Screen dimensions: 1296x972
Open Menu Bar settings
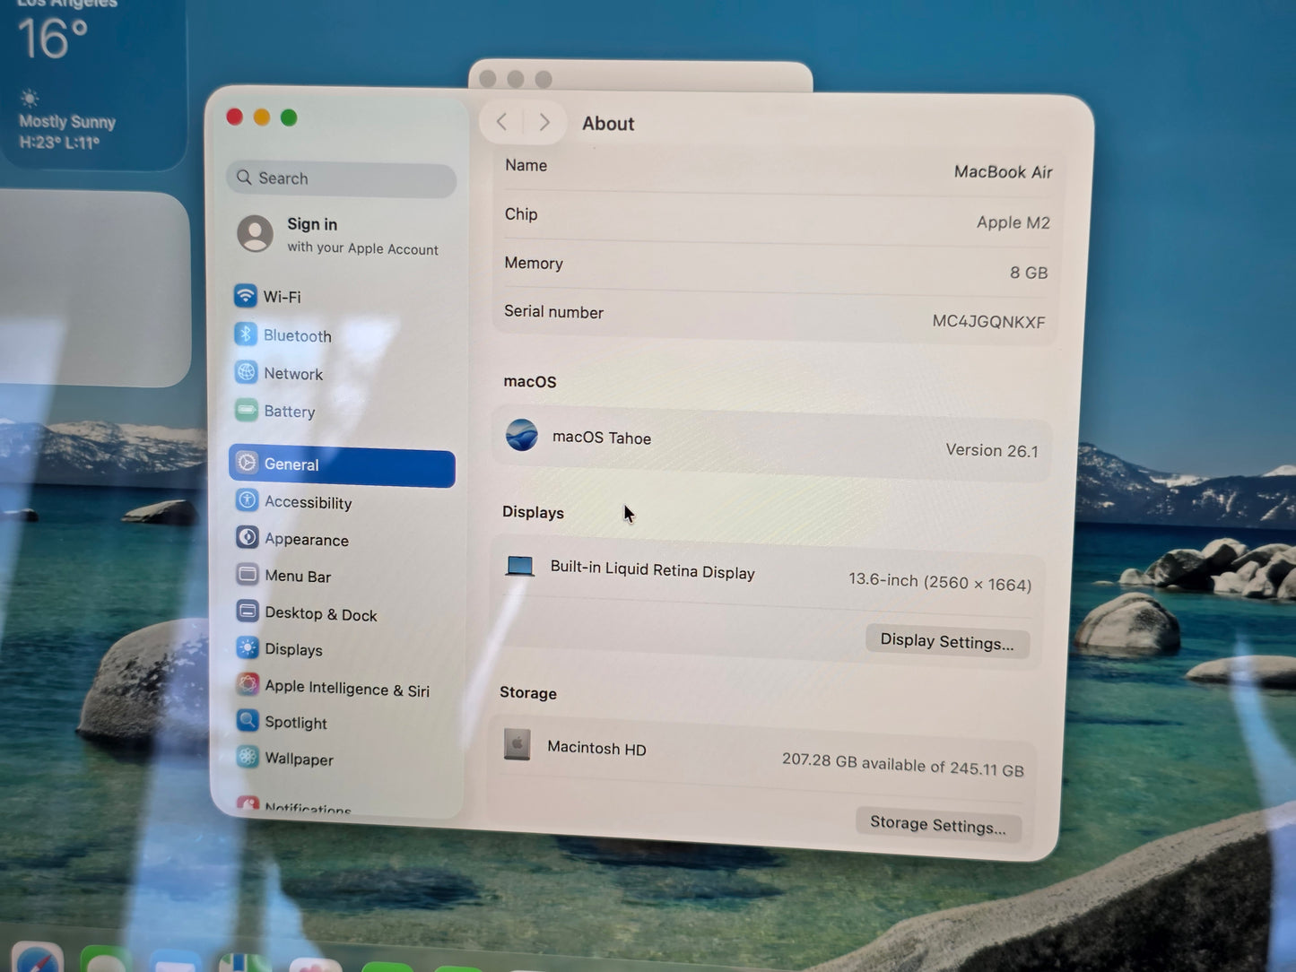[297, 576]
